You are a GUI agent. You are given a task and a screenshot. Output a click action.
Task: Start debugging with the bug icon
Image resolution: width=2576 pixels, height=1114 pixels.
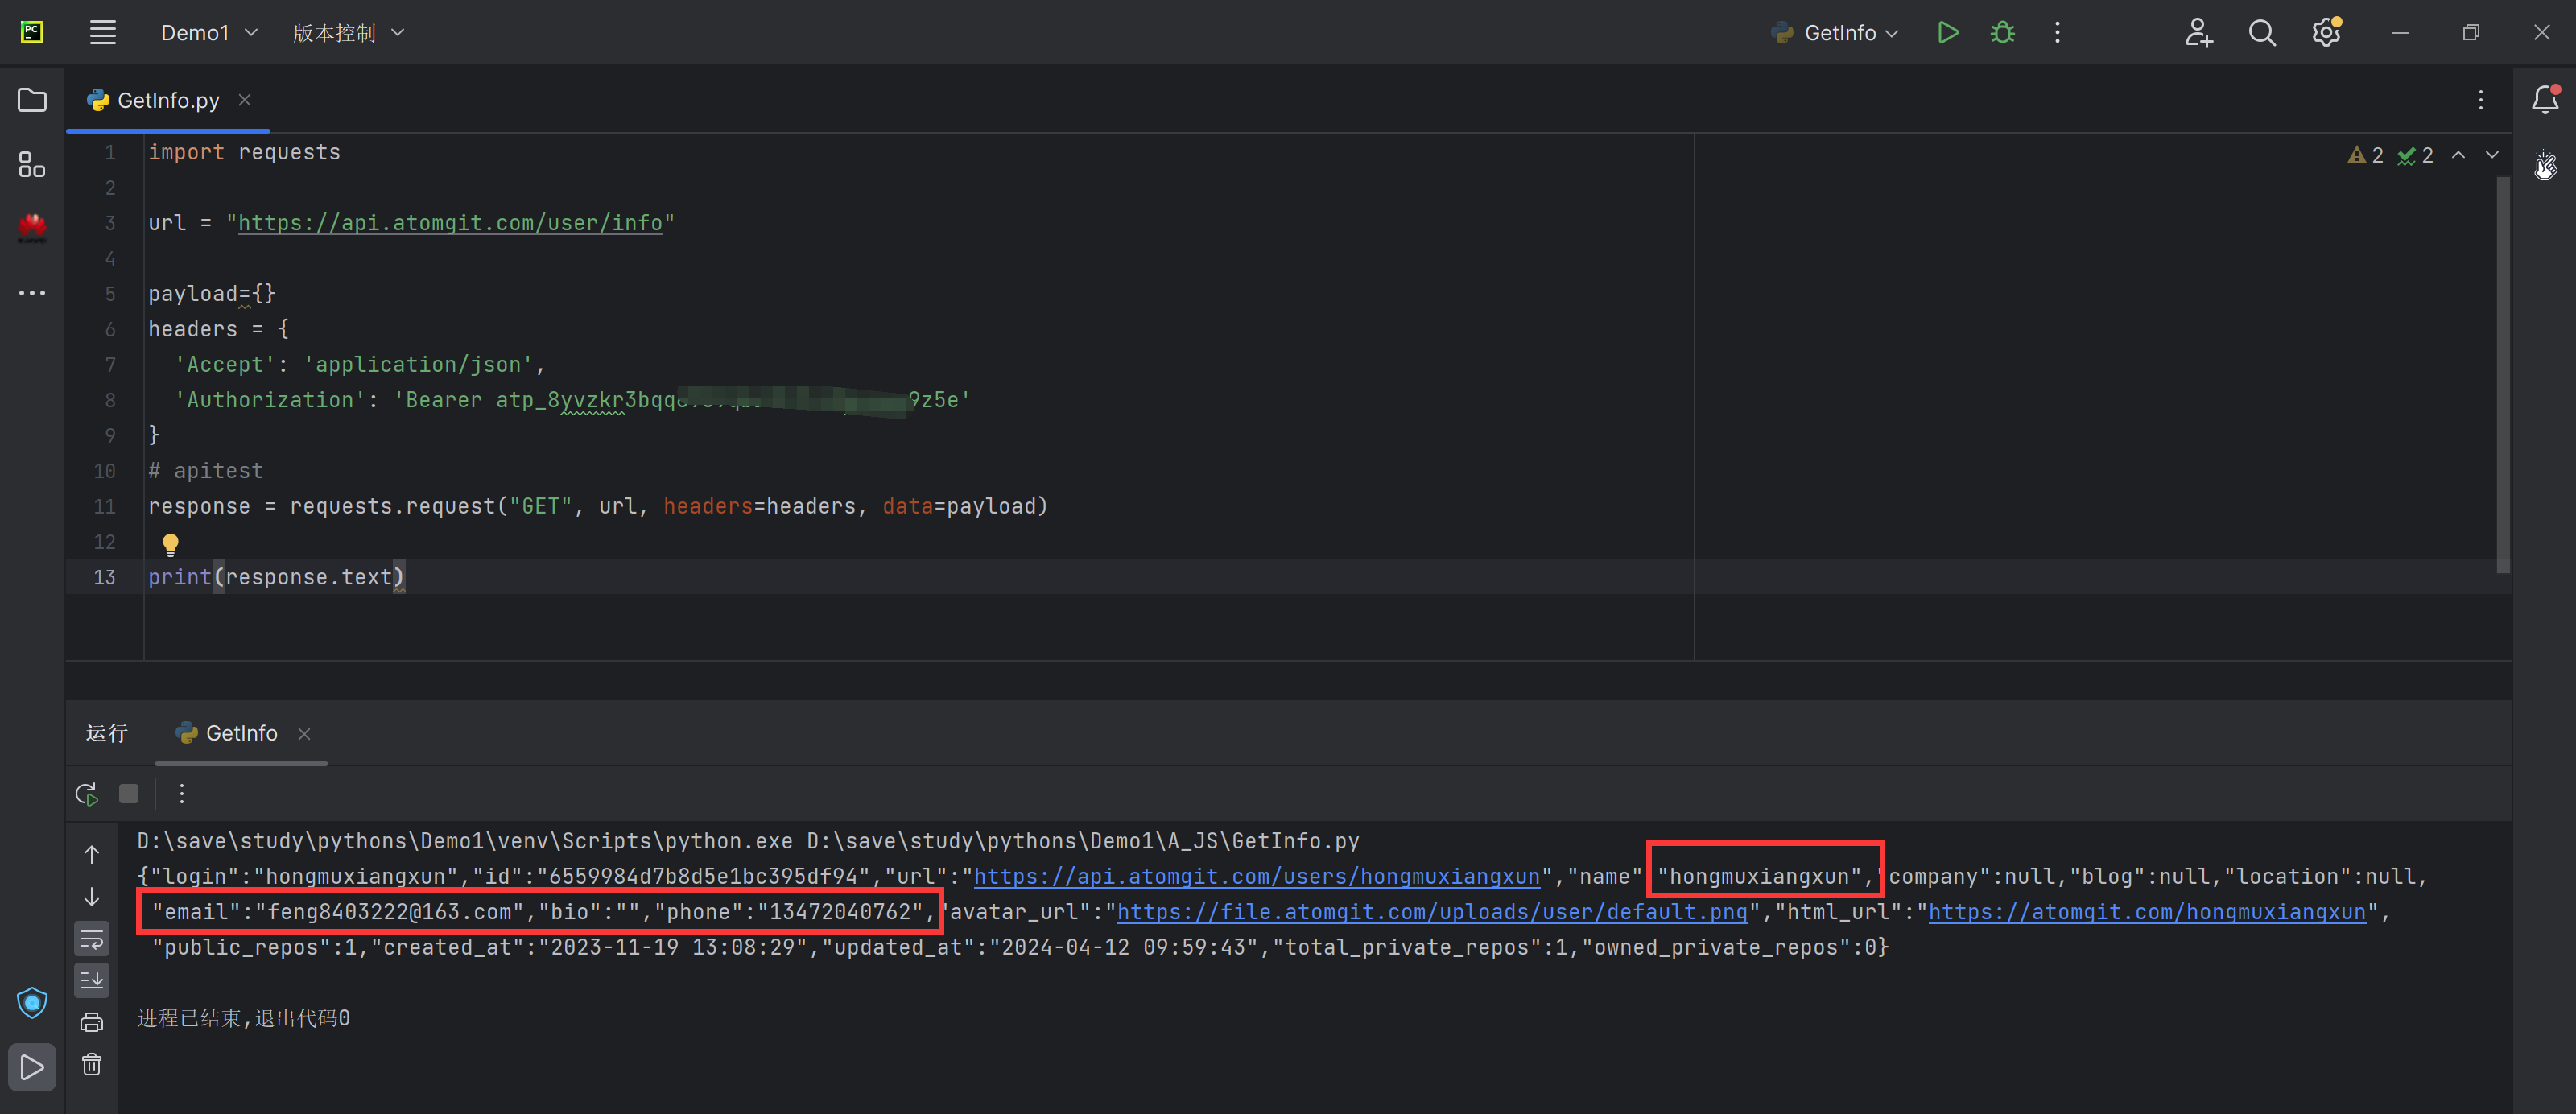coord(2001,32)
